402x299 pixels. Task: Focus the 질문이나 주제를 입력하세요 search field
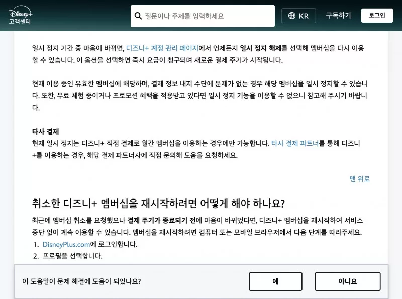203,16
